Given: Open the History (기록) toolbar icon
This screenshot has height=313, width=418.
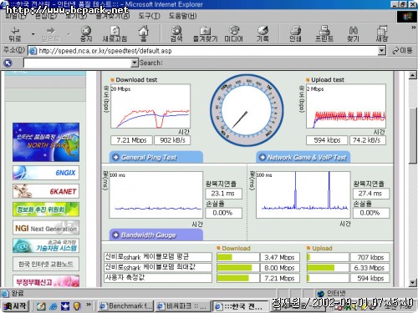Looking at the screenshot, I should pos(263,34).
